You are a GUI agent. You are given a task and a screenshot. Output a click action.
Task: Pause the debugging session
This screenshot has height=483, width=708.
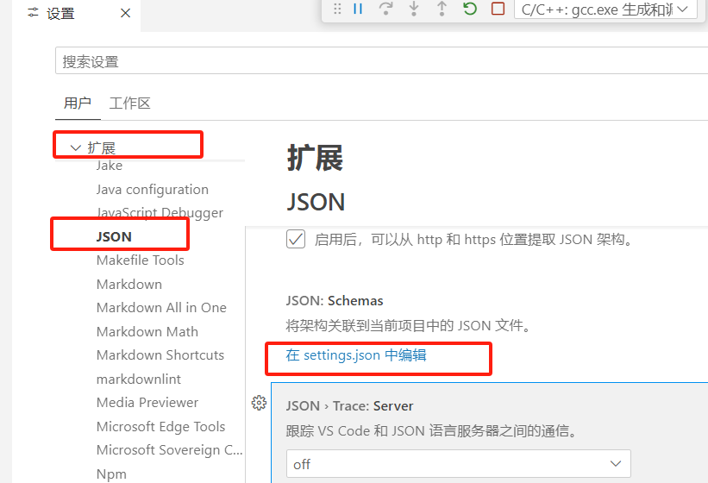click(358, 9)
